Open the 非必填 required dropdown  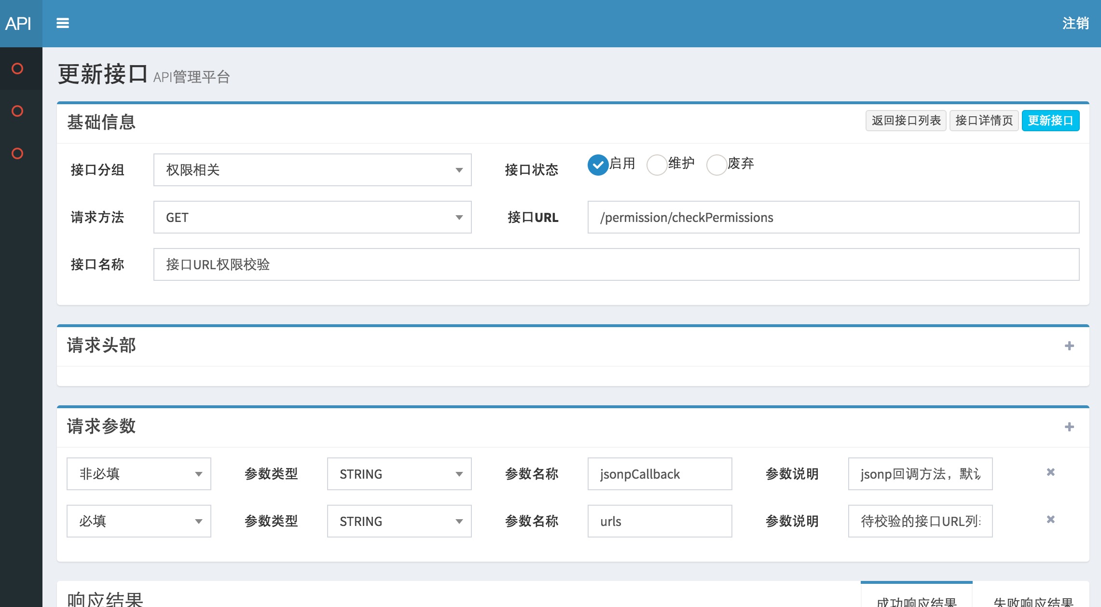click(x=138, y=474)
